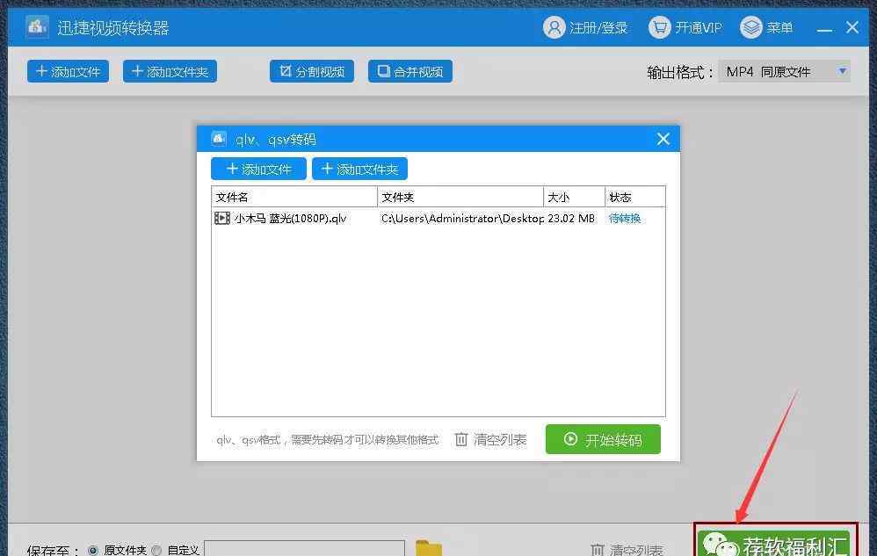Screen dimensions: 877x556
Task: Open 合并视频 merge video tool
Action: point(410,71)
